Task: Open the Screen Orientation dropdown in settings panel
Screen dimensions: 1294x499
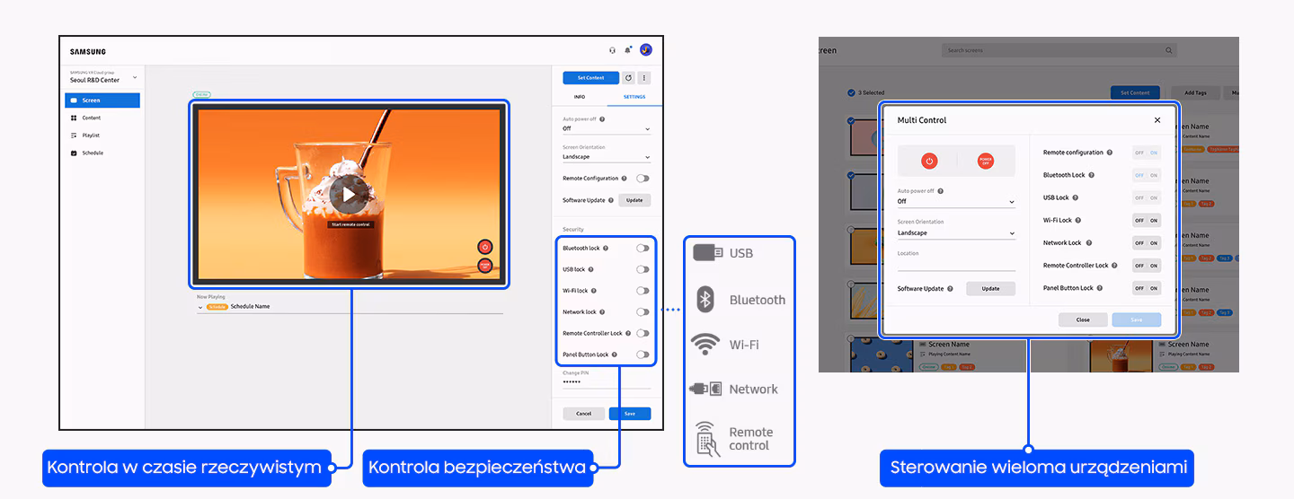Action: (606, 157)
